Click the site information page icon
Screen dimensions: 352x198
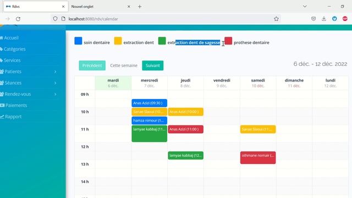(x=63, y=19)
